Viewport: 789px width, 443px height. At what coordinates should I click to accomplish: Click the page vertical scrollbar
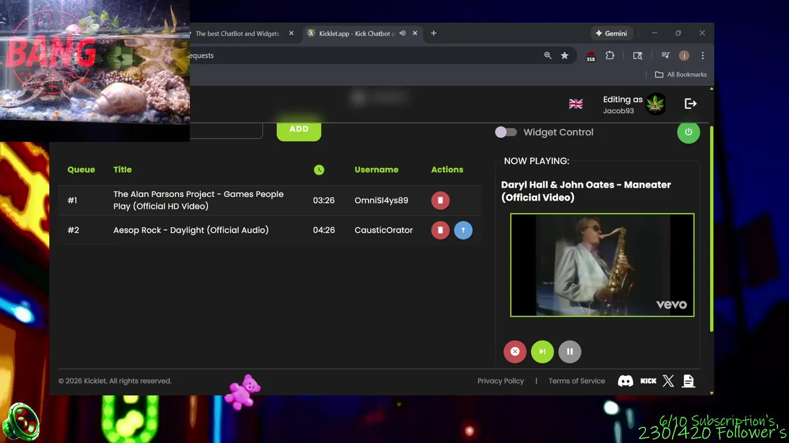(x=712, y=229)
